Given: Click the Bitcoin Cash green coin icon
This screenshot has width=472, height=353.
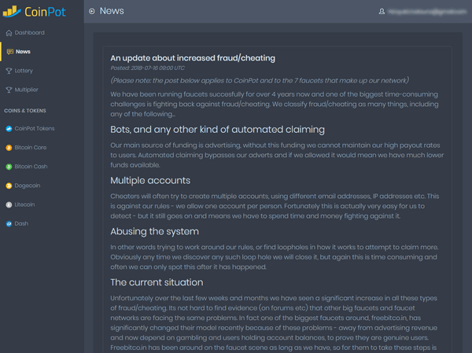Looking at the screenshot, I should (9, 167).
